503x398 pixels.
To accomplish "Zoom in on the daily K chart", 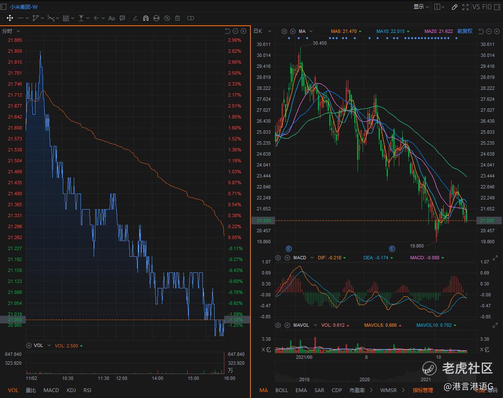I will tap(496, 31).
